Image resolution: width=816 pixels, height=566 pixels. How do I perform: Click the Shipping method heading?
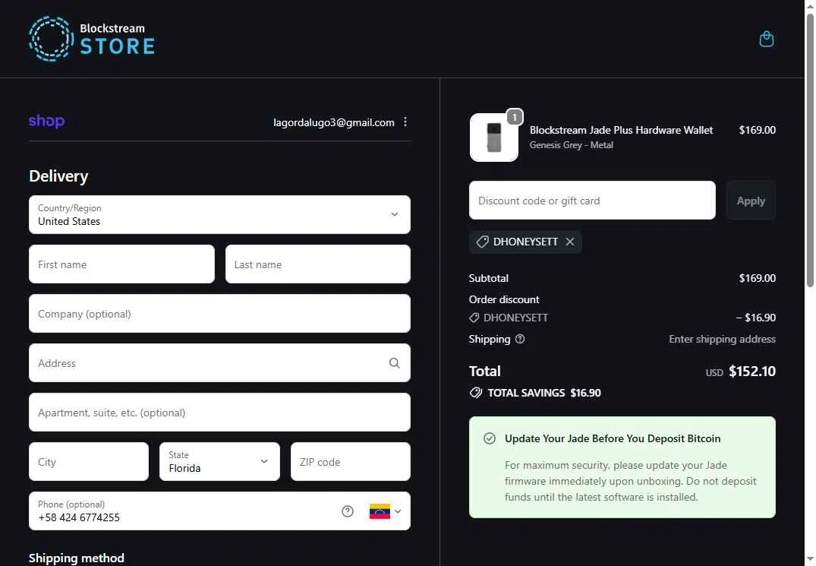tap(77, 558)
